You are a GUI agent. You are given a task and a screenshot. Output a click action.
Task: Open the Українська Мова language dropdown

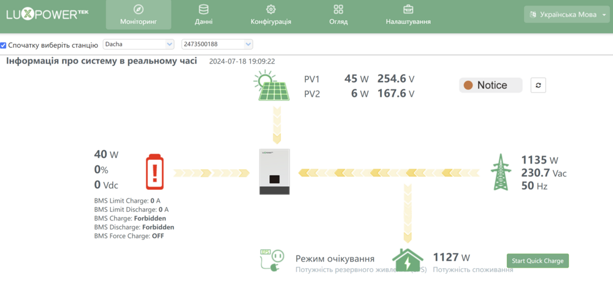click(567, 15)
